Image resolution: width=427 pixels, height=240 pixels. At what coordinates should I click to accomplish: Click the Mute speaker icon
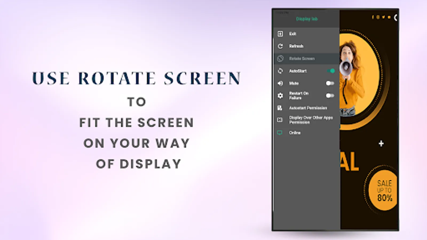tap(280, 83)
